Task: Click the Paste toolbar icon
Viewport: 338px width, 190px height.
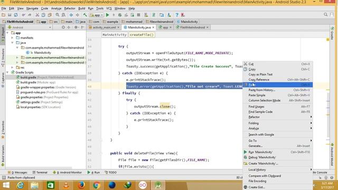Action: [x=50, y=15]
